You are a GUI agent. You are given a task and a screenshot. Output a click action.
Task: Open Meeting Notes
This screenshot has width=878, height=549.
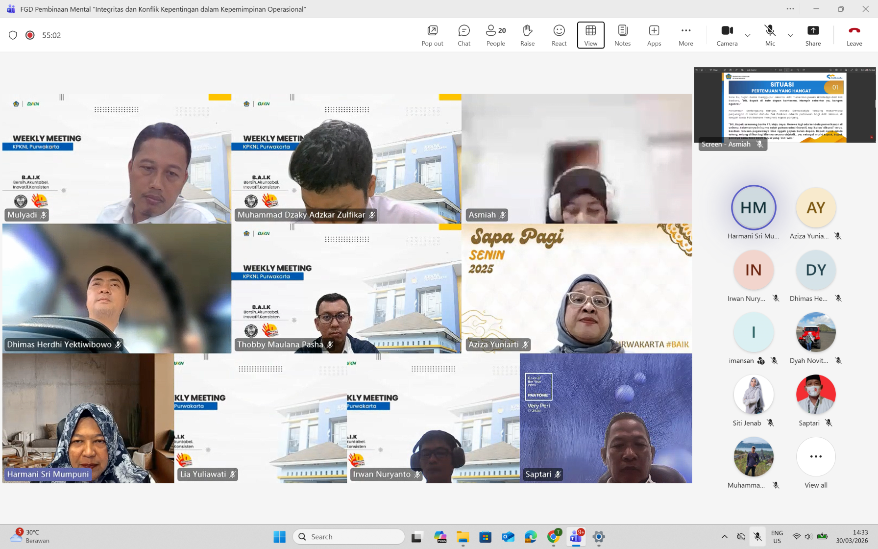(622, 35)
